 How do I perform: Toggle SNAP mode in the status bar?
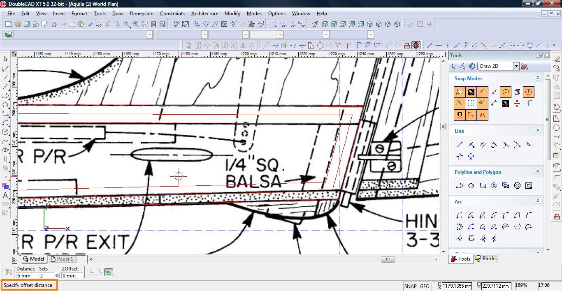click(410, 286)
